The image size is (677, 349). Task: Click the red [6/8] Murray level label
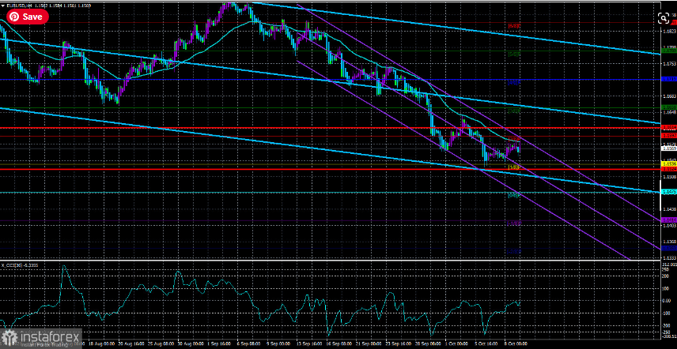tap(513, 26)
